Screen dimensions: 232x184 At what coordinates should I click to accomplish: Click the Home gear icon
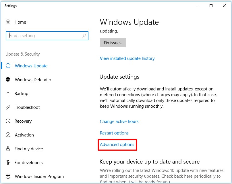(x=8, y=22)
